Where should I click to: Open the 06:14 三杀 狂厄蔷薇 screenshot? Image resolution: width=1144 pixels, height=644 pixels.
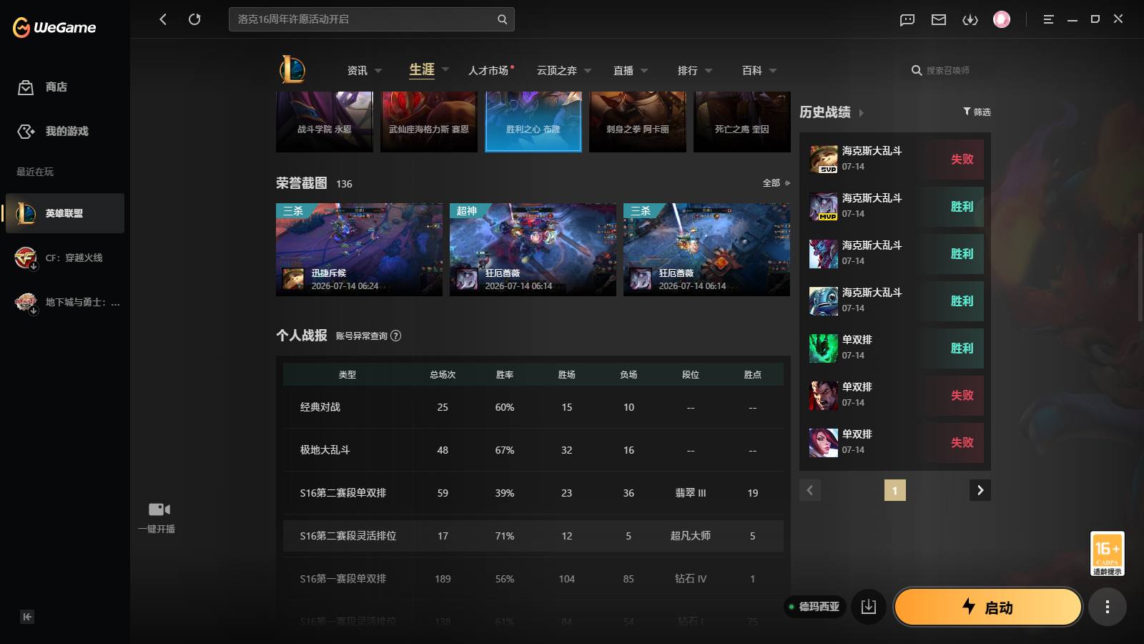tap(706, 250)
